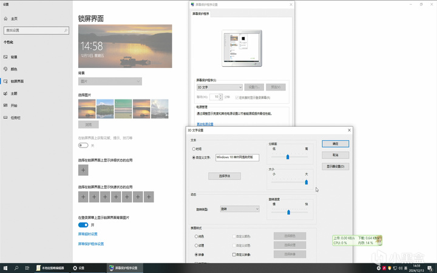Click the Size (大小) slider handle
Viewport: 437px width, 273px height.
307,182
